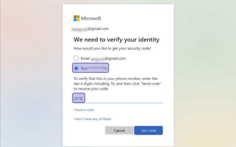Click the yellow square of Microsoft logo
This screenshot has height=147, width=236.
(78, 20)
